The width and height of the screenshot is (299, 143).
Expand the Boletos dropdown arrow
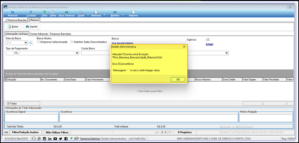(123, 14)
